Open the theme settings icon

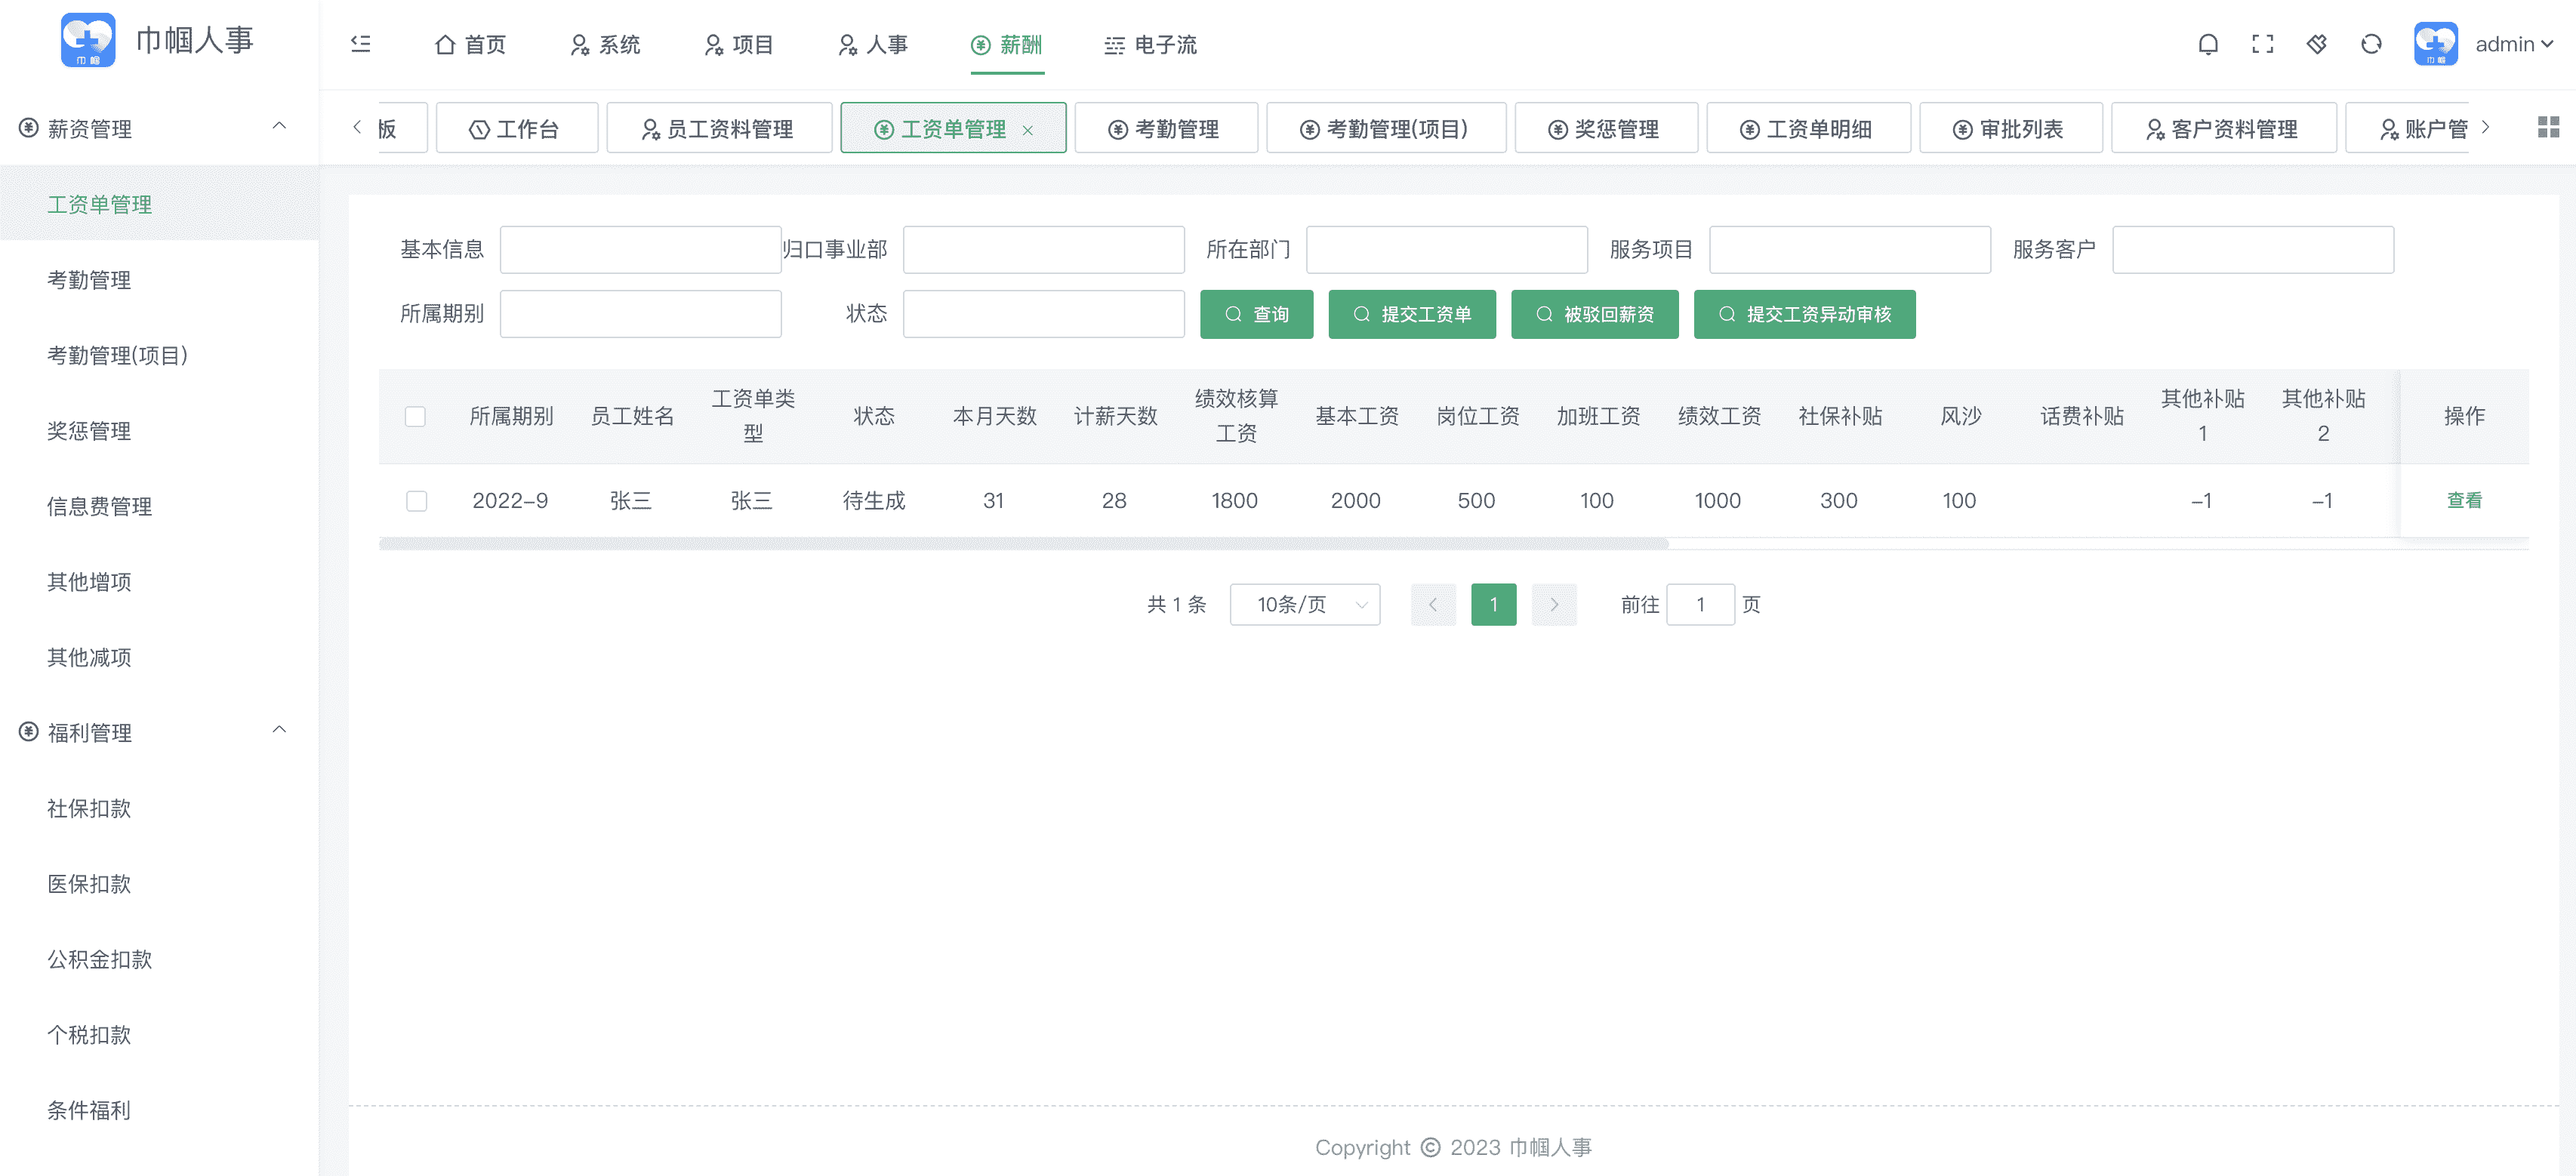(2316, 44)
